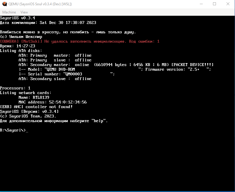Click the Serial number 'QM00003' line

(67, 74)
